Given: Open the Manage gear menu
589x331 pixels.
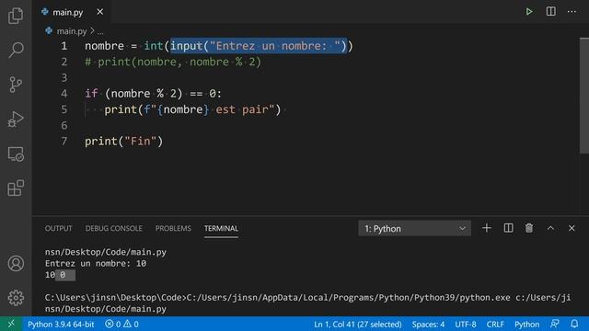Looking at the screenshot, I should click(16, 298).
